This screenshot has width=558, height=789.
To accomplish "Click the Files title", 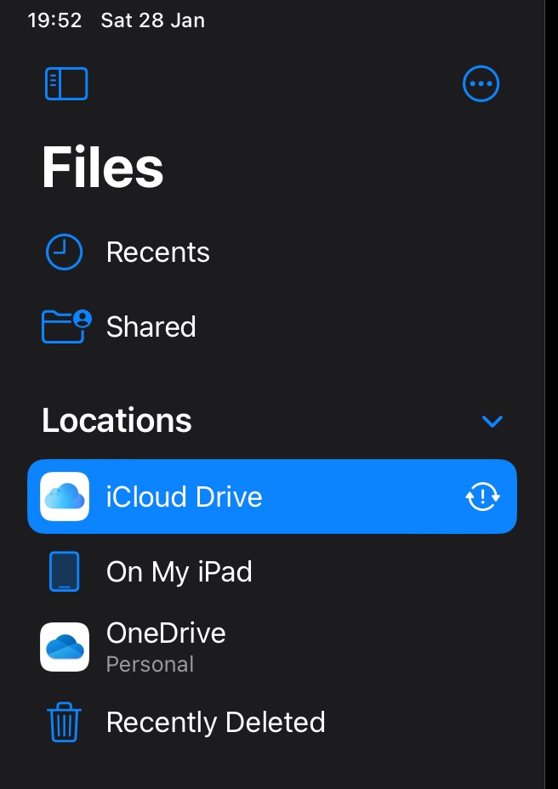I will tap(103, 167).
